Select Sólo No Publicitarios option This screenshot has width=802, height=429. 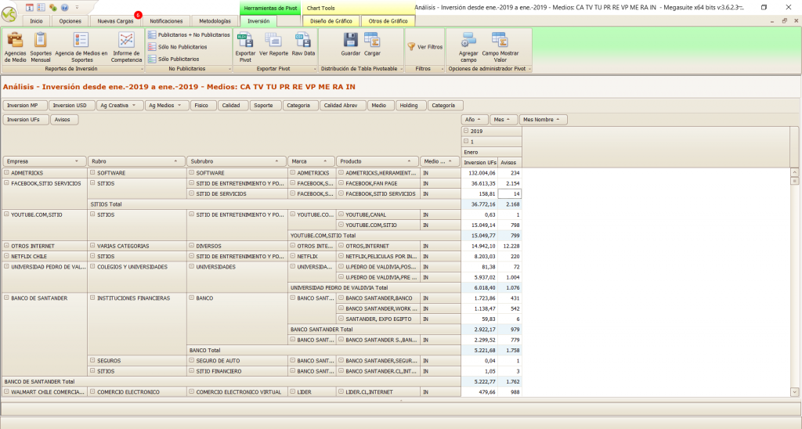[178, 46]
